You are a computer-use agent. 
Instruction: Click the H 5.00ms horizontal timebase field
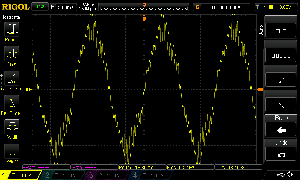pos(63,7)
